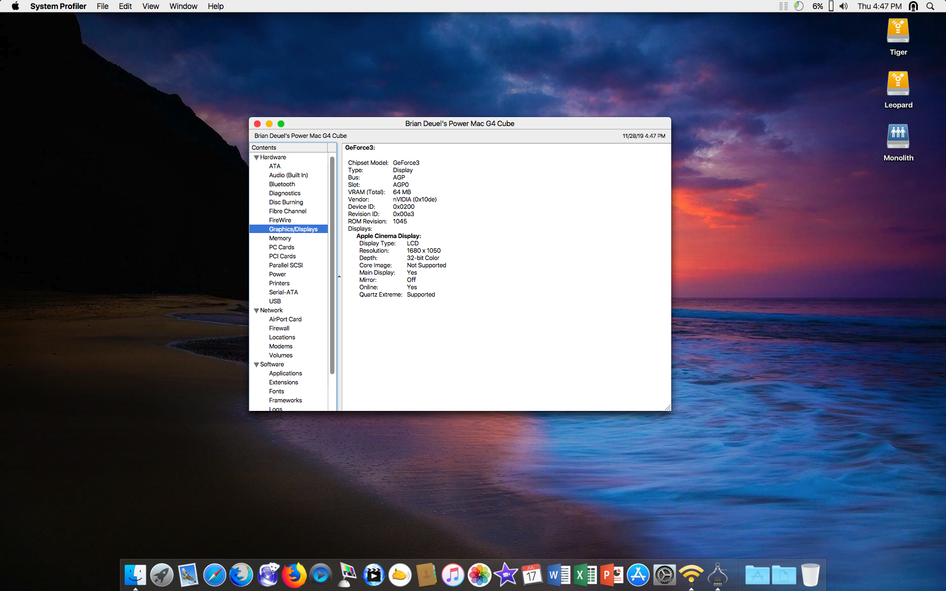Select Extensions under Software
Image resolution: width=946 pixels, height=591 pixels.
(283, 382)
